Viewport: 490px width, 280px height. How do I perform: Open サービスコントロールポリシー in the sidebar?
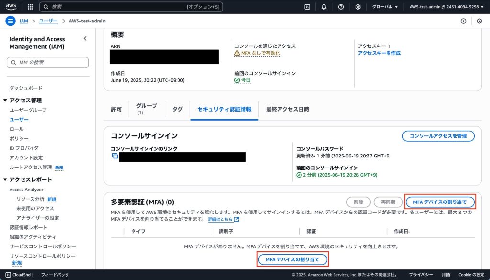43,246
